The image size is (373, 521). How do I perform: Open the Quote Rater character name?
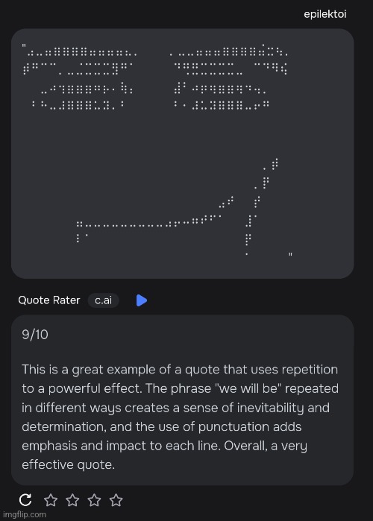(x=49, y=300)
